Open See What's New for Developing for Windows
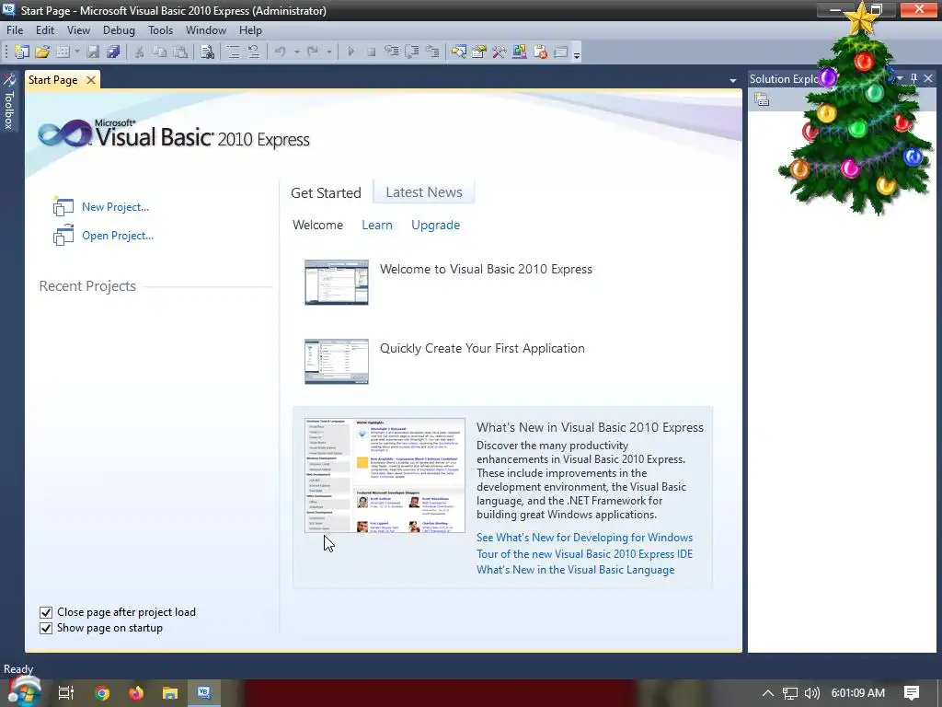Screen dimensions: 942x707 click(x=584, y=538)
